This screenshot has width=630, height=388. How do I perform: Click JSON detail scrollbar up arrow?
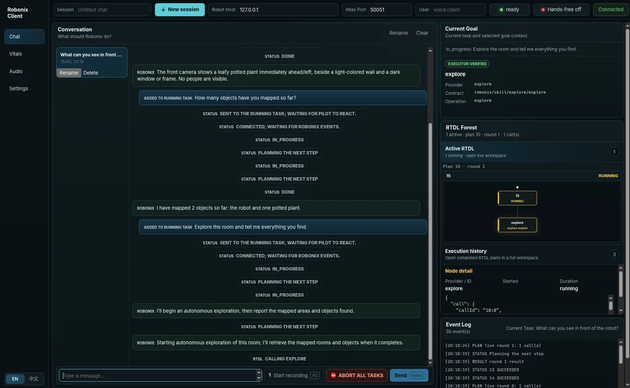(611, 298)
